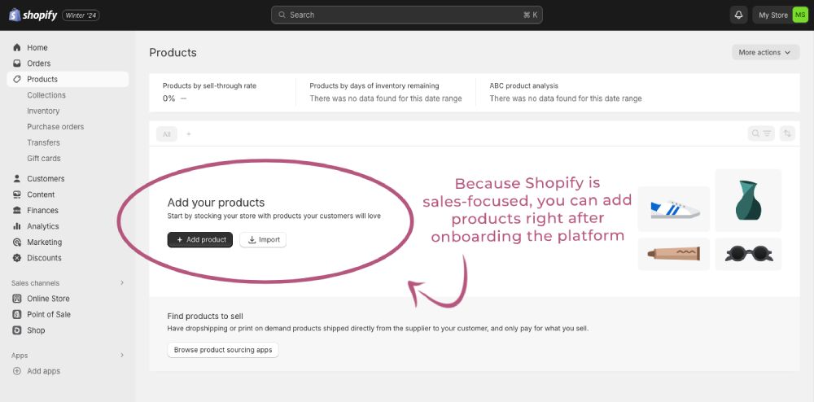The height and width of the screenshot is (402, 814).
Task: Open Transfers in the sidebar
Action: (44, 142)
